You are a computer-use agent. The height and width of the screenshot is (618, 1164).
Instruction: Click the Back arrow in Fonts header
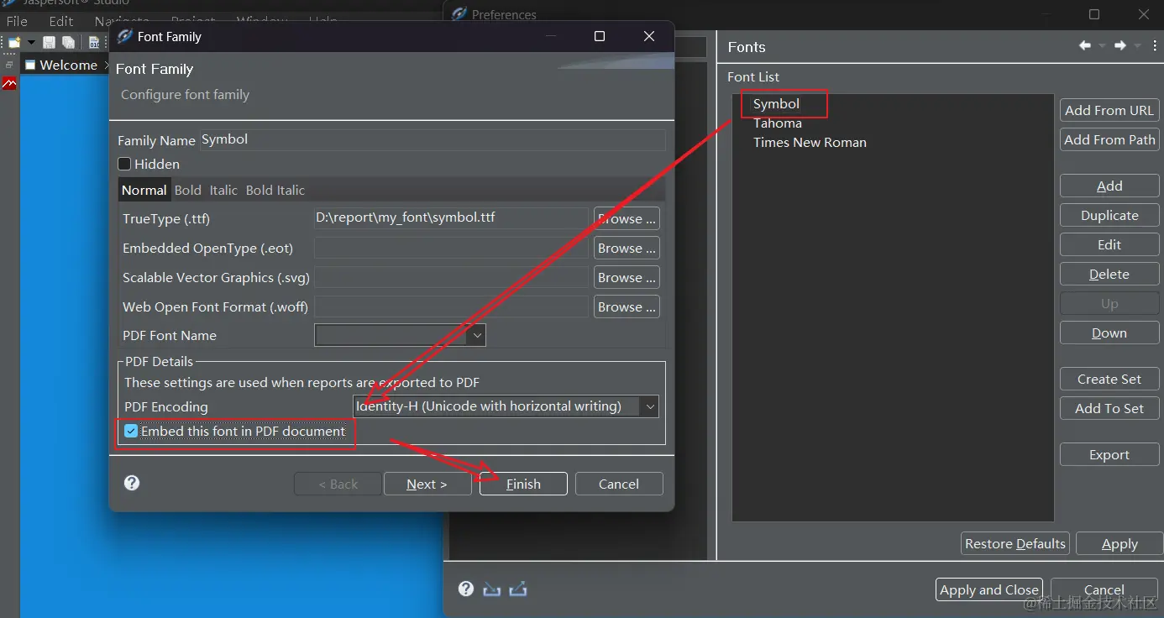[x=1085, y=46]
